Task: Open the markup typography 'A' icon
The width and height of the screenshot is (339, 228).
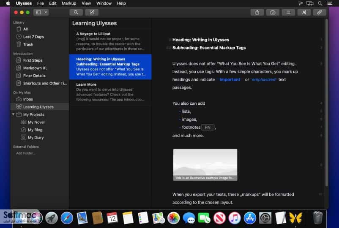Action: [304, 13]
